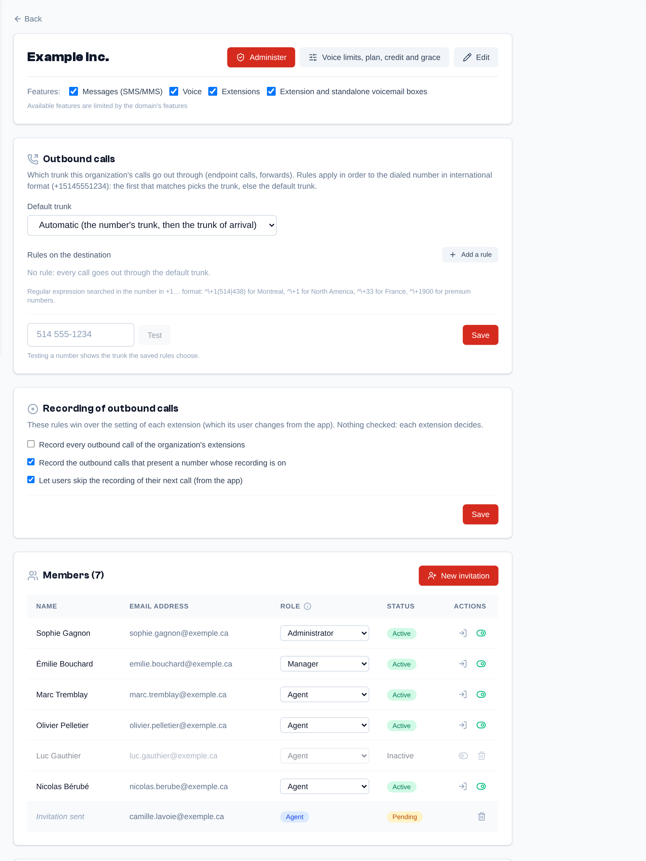Uncheck Let users skip recording checkbox
The height and width of the screenshot is (861, 646).
click(x=31, y=480)
